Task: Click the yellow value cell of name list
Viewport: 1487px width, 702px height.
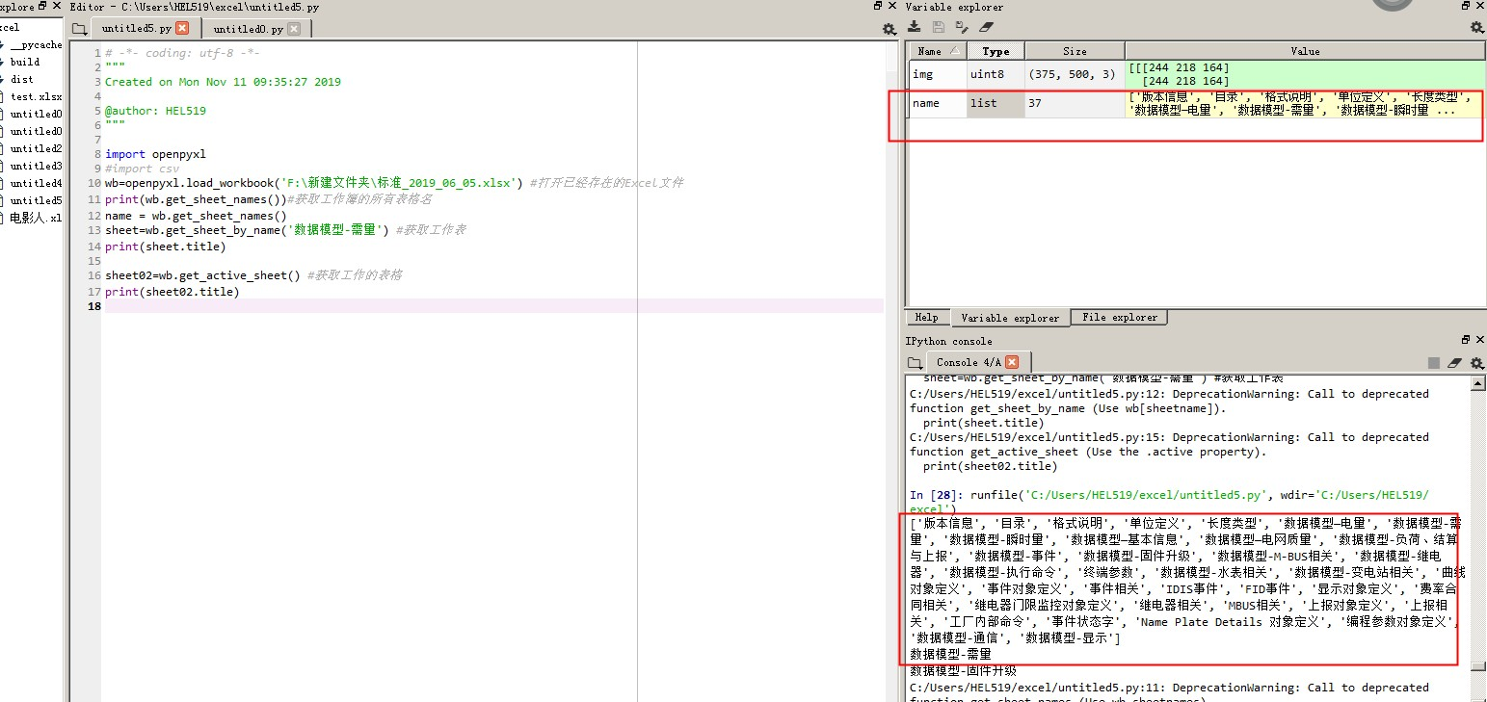Action: coord(1305,103)
